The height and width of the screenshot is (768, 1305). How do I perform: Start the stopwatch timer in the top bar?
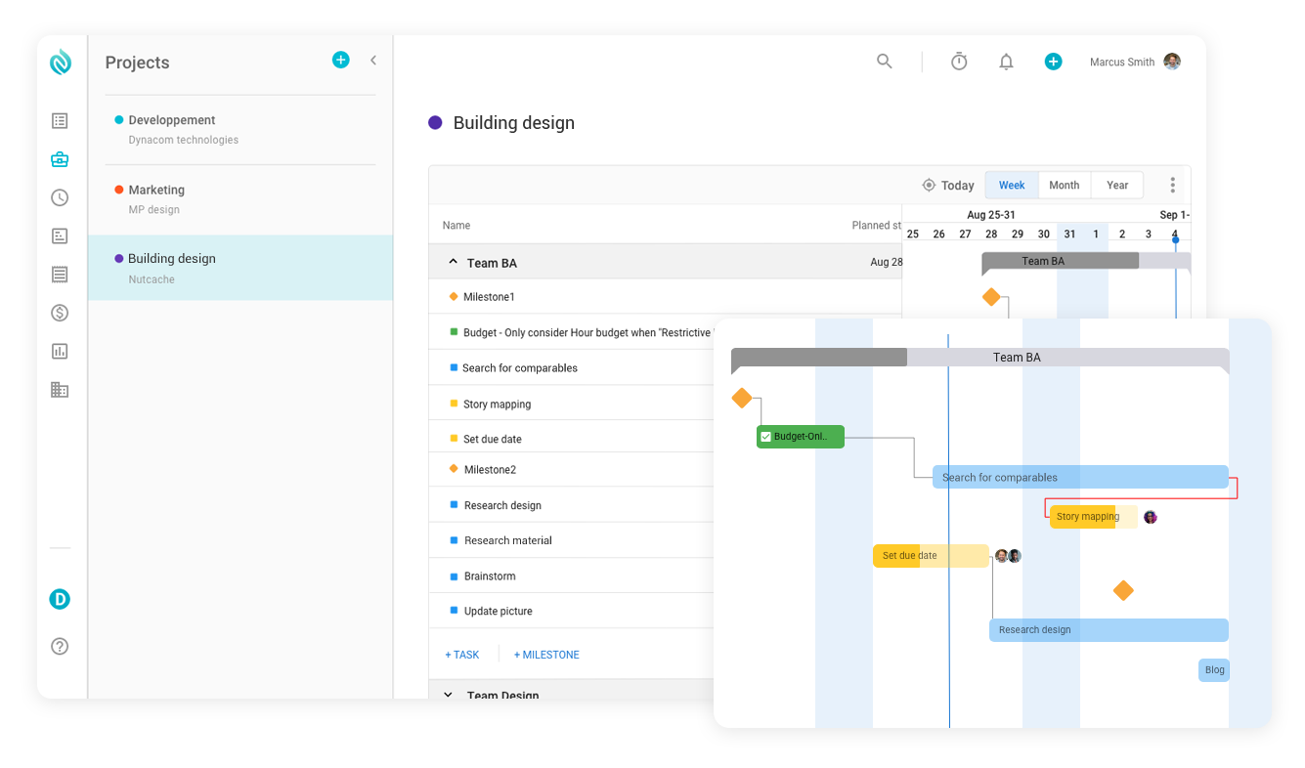tap(959, 61)
